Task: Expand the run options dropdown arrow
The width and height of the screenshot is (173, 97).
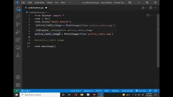Action: click(146, 8)
